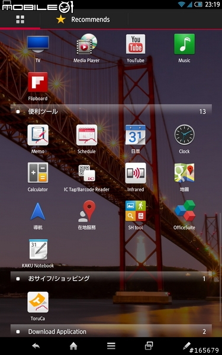Screen dimensions: 222x355
Task: Go to the Home screen
Action: click(x=73, y=346)
